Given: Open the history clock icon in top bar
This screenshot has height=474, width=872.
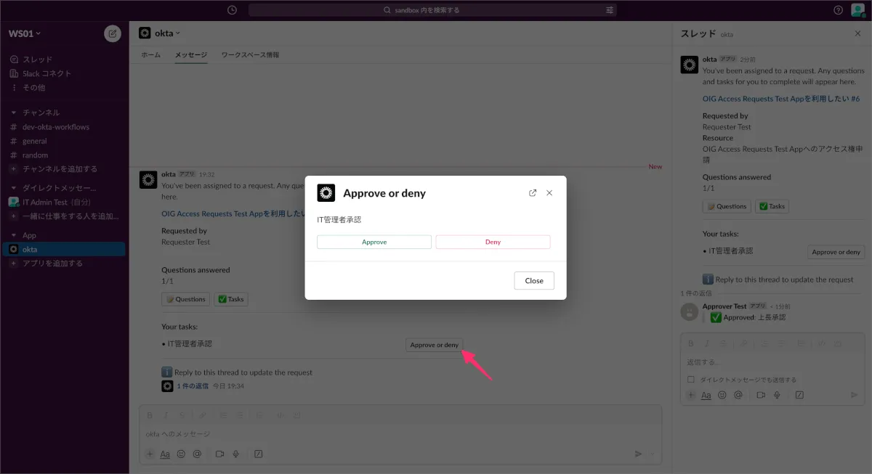Looking at the screenshot, I should (232, 10).
